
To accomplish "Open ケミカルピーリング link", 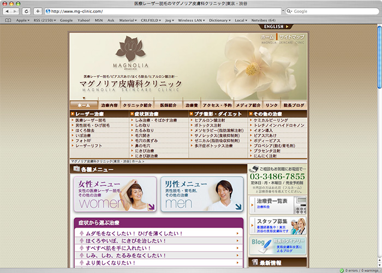I will [271, 120].
